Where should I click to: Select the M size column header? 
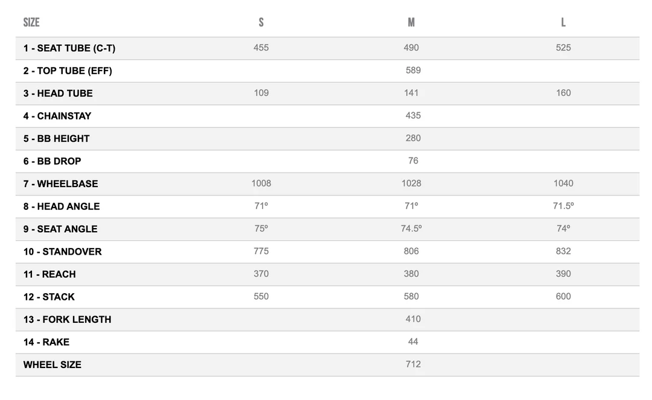pyautogui.click(x=411, y=22)
